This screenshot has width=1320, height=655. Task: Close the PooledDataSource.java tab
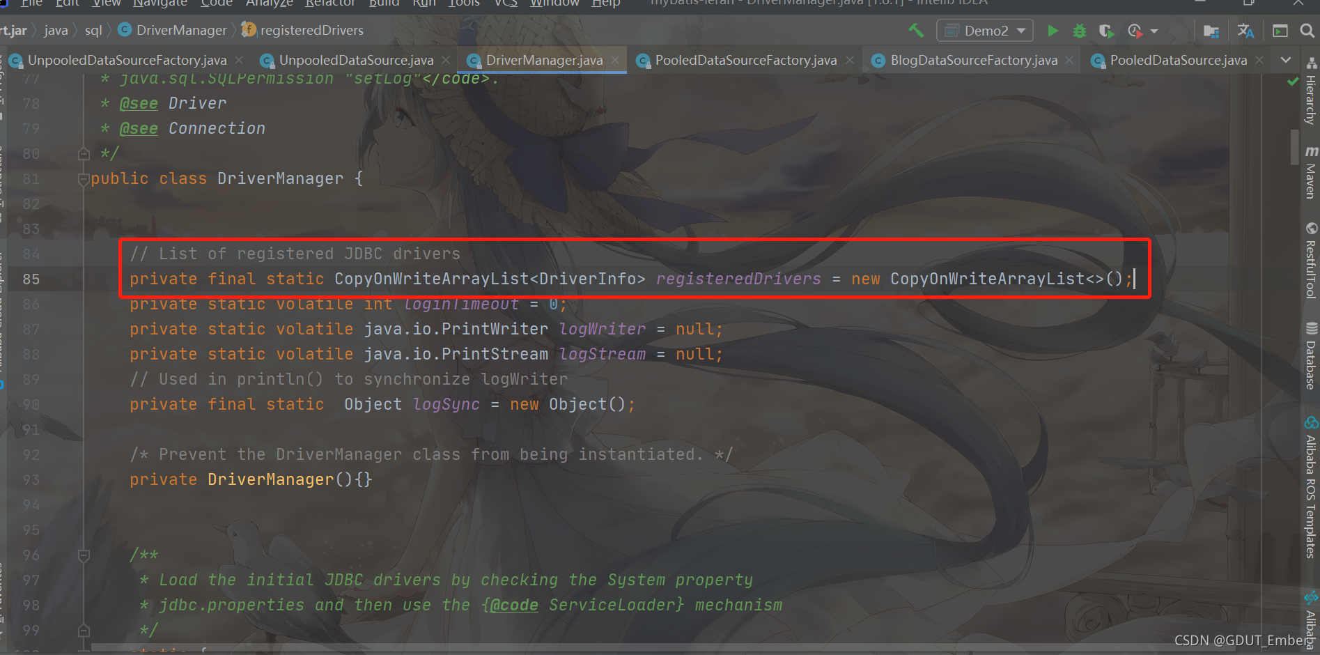(x=1259, y=61)
